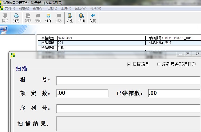The height and width of the screenshot is (132, 201).
Task: Click the 产生 (Generate) toolbar icon
Action: [x=70, y=18]
